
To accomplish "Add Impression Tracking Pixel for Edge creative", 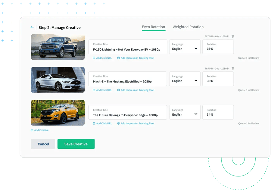I will (x=136, y=123).
